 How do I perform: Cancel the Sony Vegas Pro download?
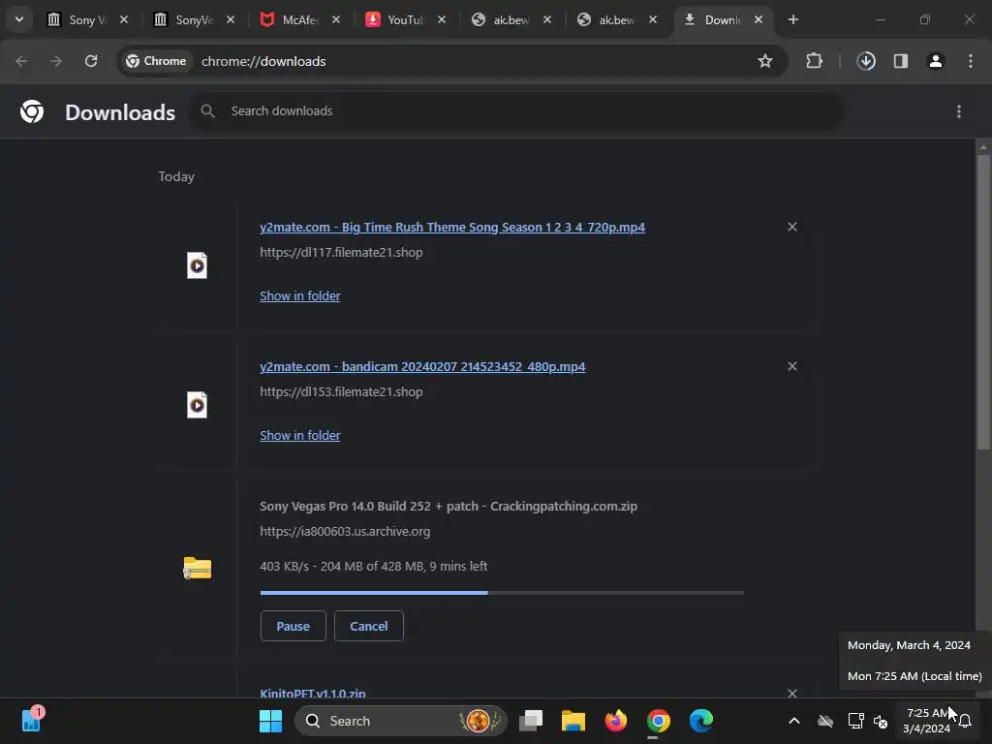click(x=369, y=627)
